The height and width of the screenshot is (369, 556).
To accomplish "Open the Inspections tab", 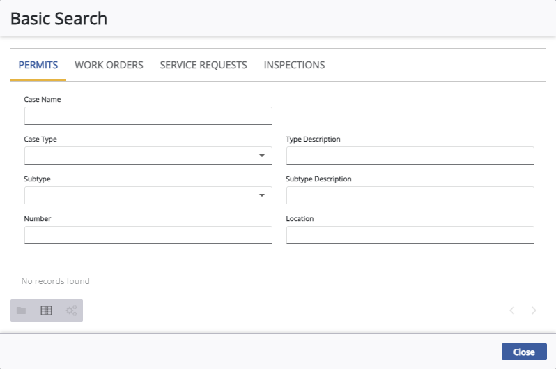I will [294, 65].
